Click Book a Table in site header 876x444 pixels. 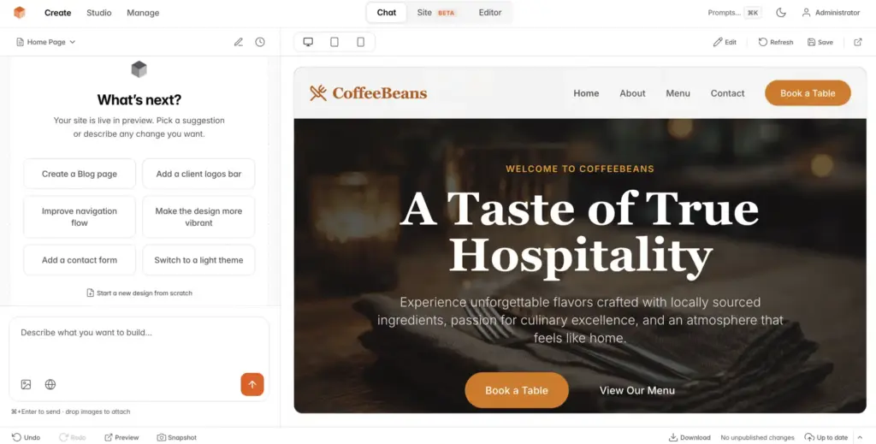(x=808, y=93)
